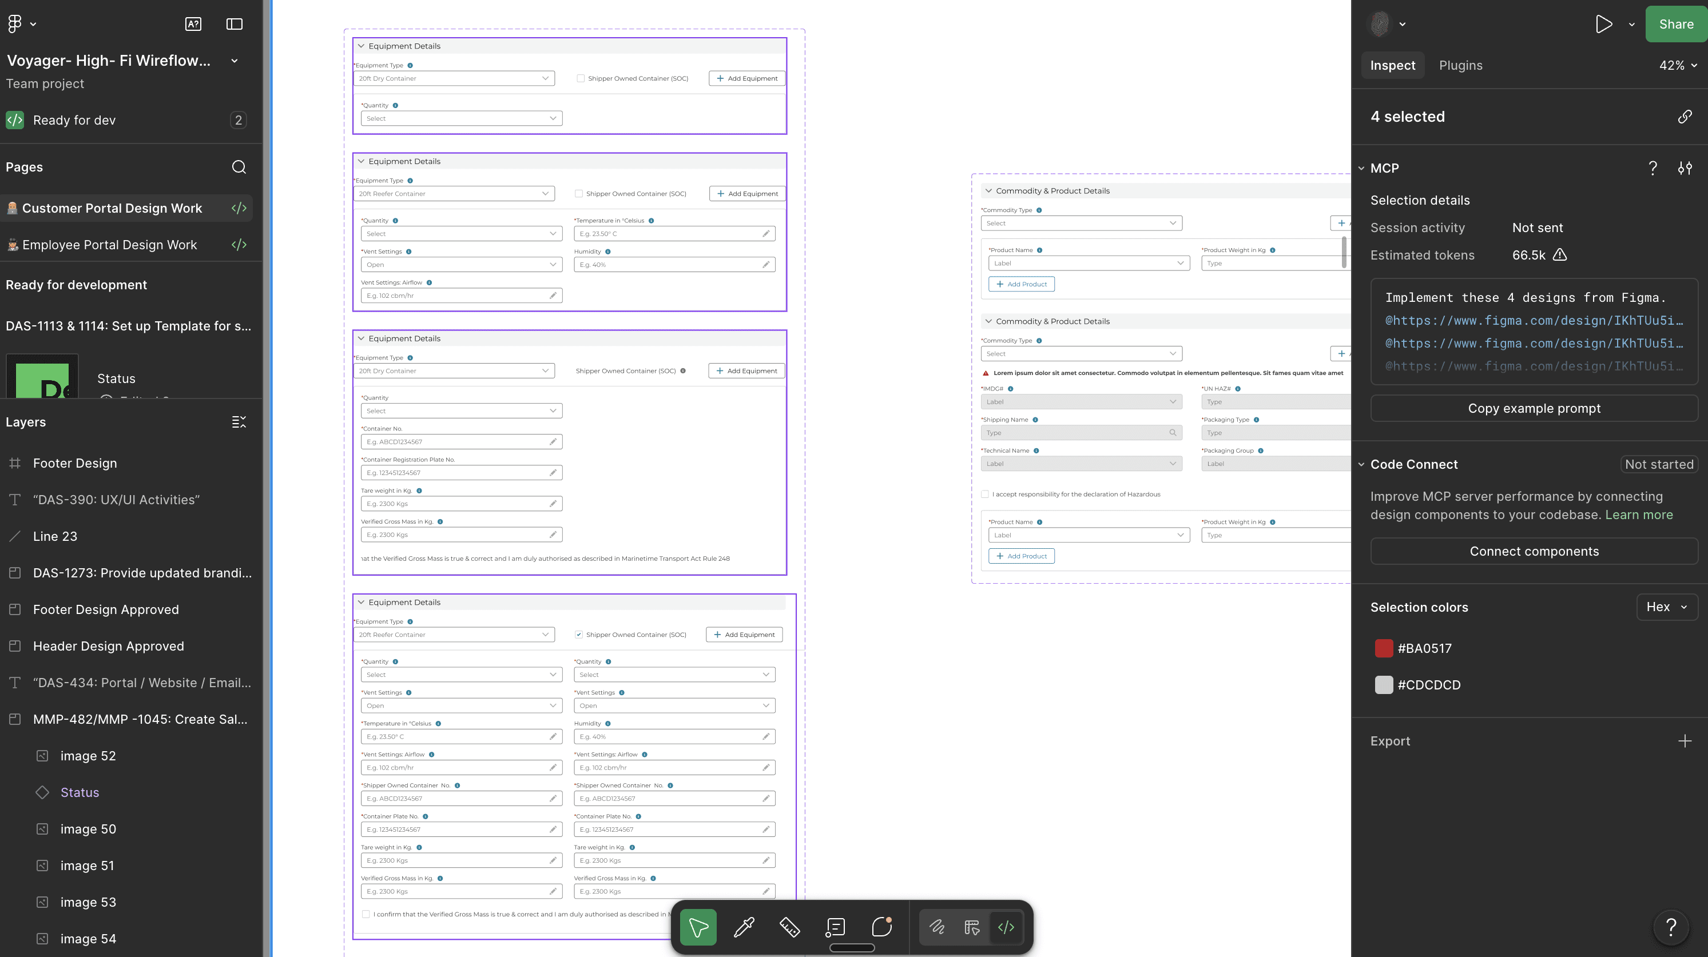This screenshot has height=957, width=1708.
Task: Check SOC box in 20ft Dry Container section
Action: 581,78
